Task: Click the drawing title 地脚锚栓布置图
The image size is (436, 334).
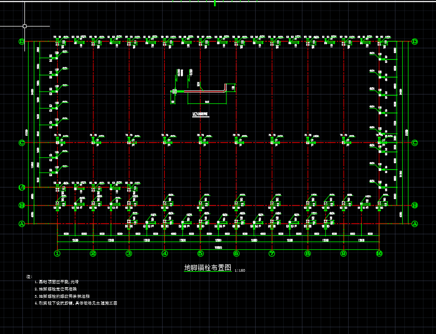Action: 208,268
